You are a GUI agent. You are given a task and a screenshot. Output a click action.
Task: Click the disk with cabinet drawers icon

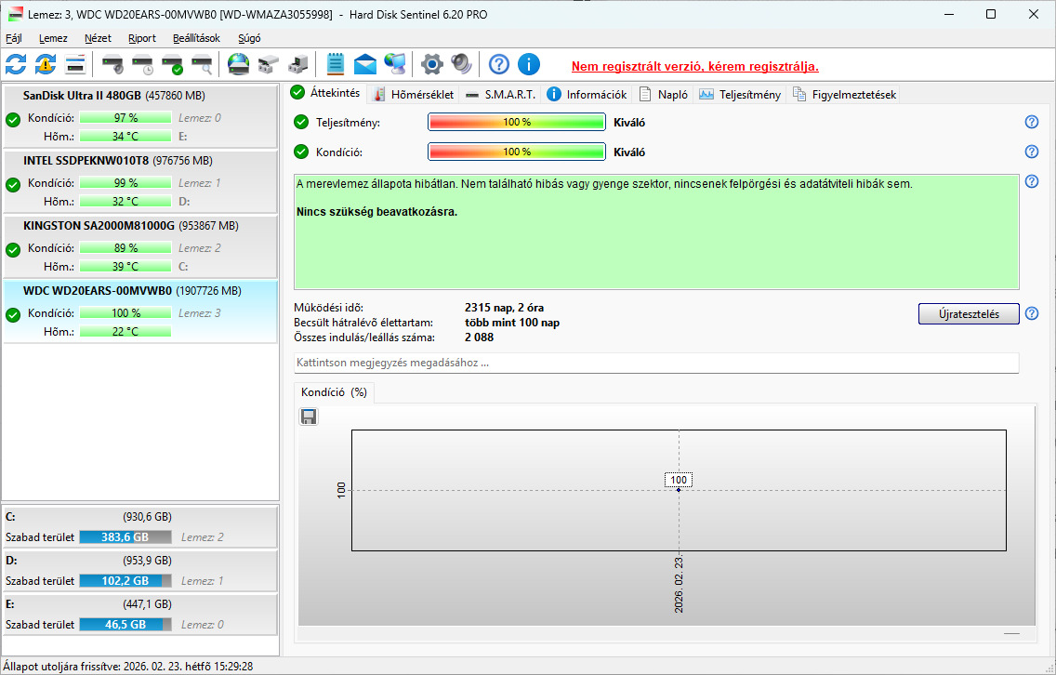click(268, 65)
